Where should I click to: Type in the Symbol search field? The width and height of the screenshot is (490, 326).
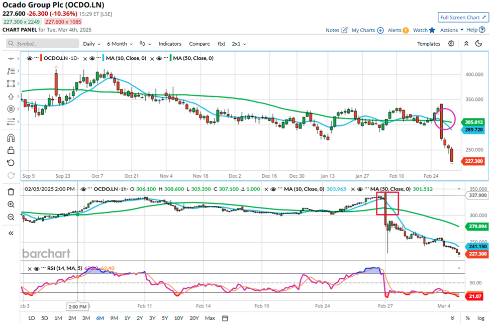click(45, 44)
